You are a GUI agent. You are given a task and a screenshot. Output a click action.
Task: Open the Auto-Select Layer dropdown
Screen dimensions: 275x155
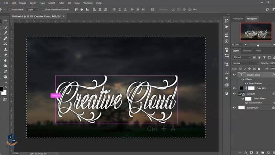tap(32, 9)
